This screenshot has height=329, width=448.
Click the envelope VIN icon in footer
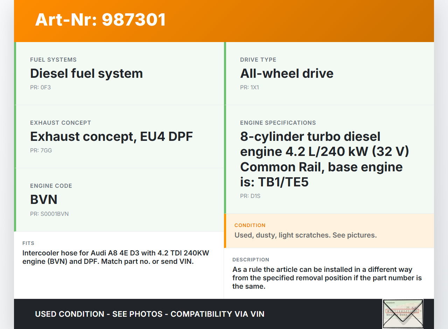402,314
